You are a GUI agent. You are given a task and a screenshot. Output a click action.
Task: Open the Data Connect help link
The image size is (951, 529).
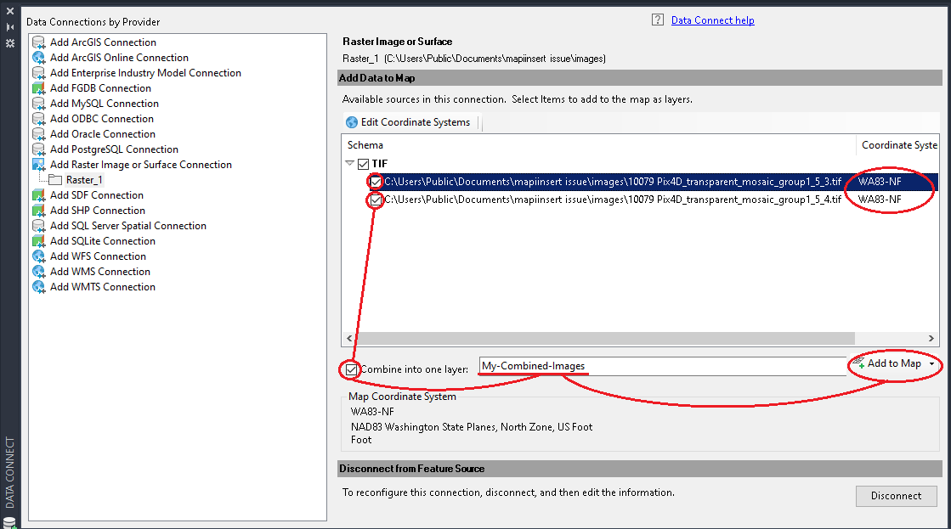(712, 20)
